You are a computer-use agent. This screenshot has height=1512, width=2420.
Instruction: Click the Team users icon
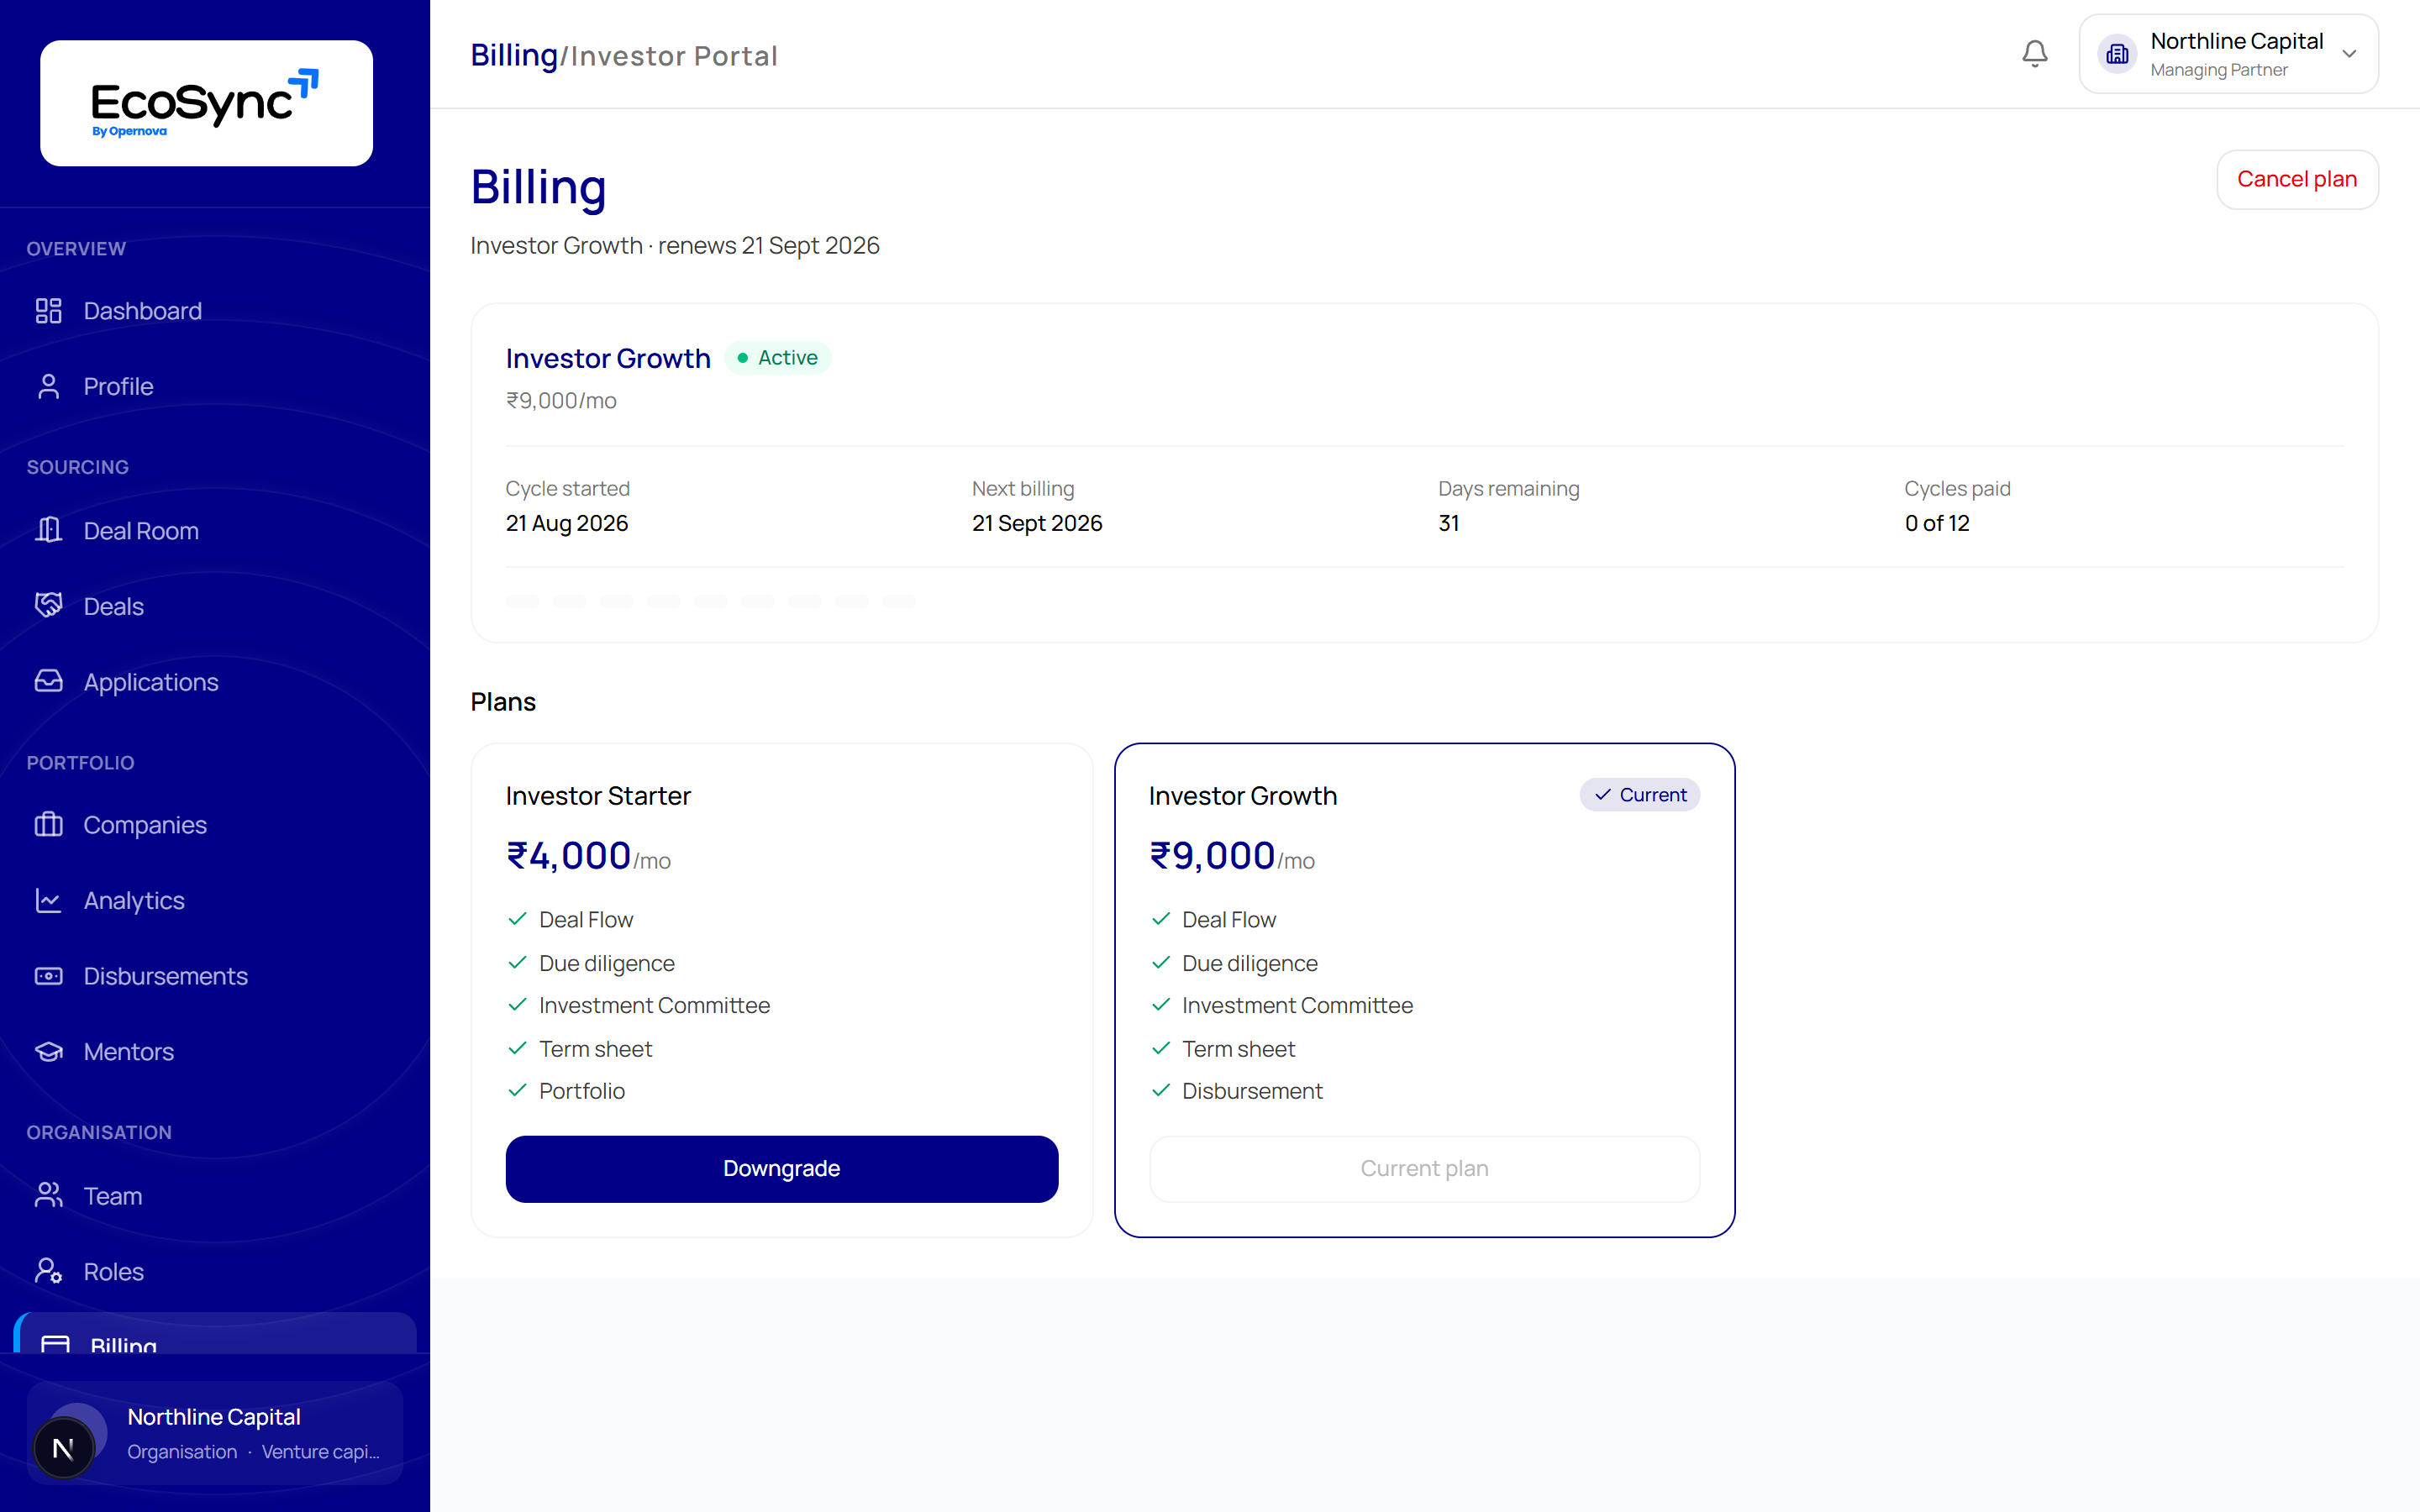[x=48, y=1195]
